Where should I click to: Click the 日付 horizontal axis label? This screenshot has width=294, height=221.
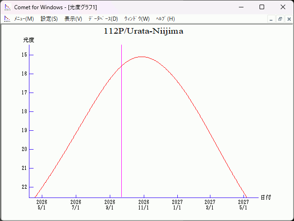pos(266,198)
